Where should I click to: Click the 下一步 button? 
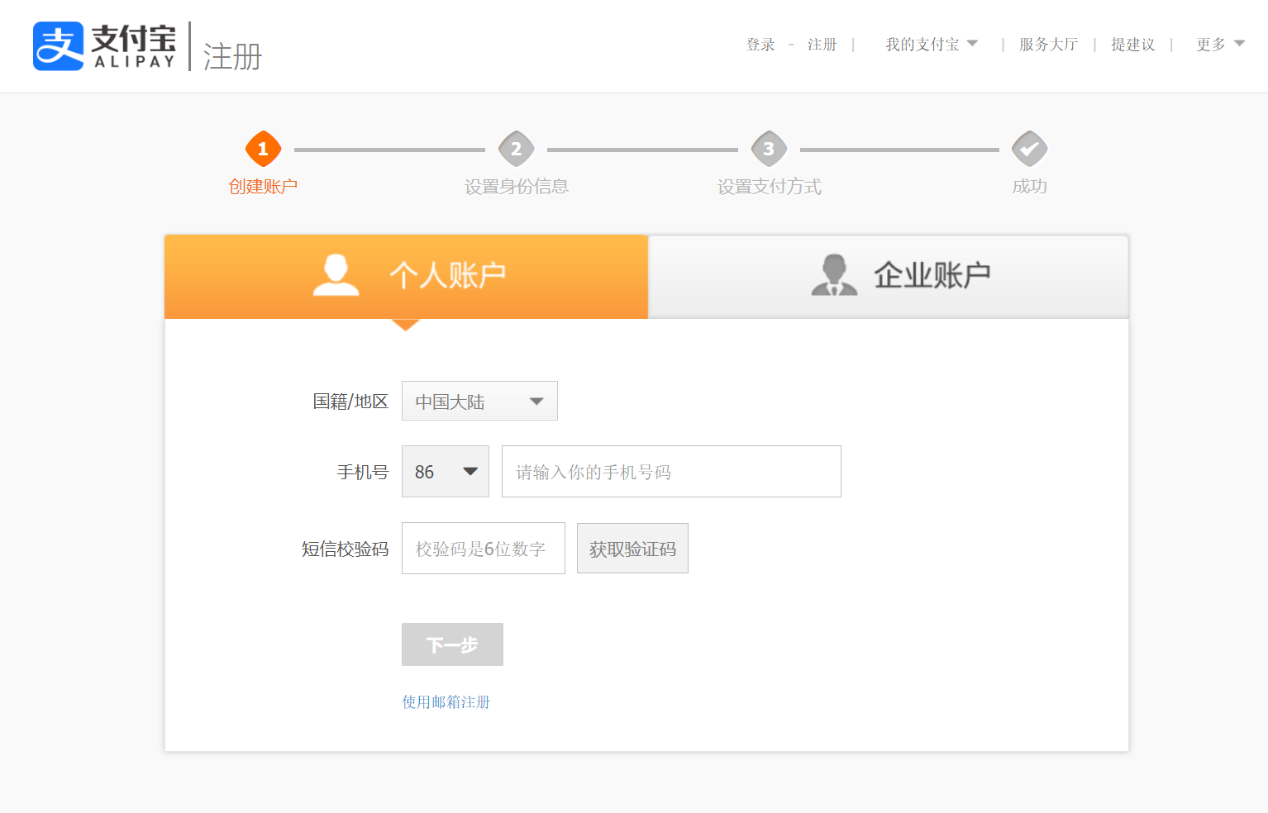[452, 644]
